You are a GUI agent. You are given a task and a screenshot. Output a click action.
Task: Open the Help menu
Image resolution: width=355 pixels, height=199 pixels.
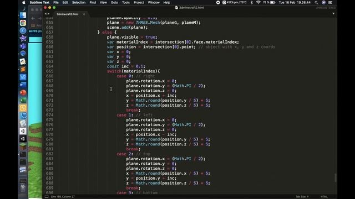(x=166, y=2)
